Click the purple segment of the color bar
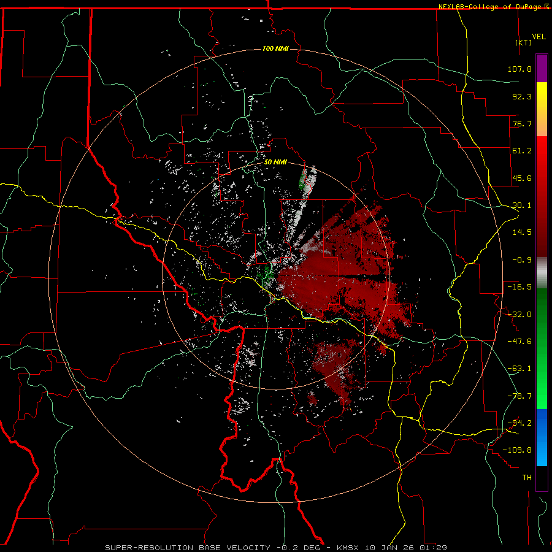 tap(542, 69)
